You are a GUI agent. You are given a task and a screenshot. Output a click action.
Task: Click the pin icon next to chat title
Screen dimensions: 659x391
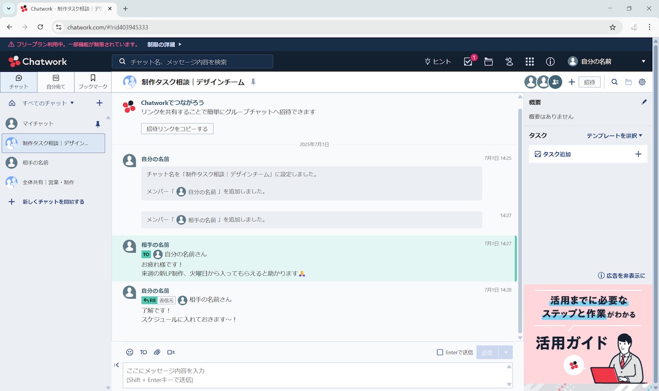pos(253,82)
